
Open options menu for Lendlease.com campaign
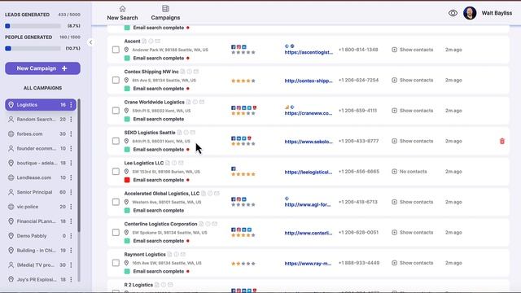click(71, 177)
